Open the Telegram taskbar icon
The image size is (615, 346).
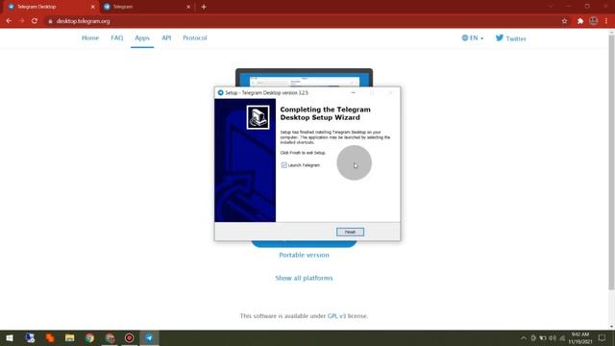[x=149, y=337]
